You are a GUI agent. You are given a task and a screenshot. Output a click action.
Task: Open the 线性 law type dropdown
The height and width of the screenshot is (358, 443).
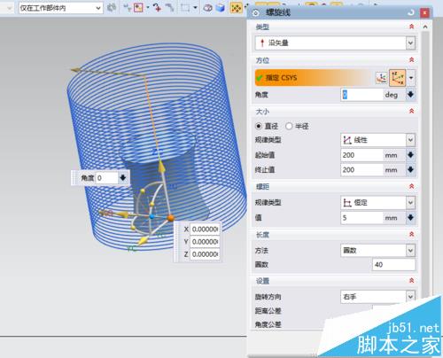(377, 140)
